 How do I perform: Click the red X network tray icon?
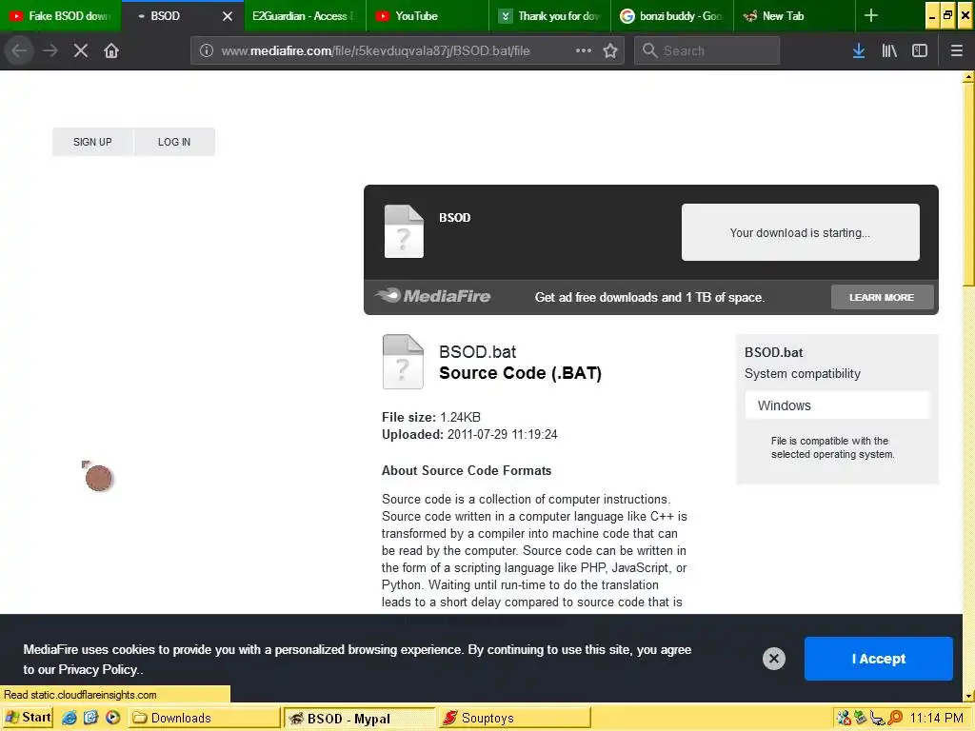point(844,718)
